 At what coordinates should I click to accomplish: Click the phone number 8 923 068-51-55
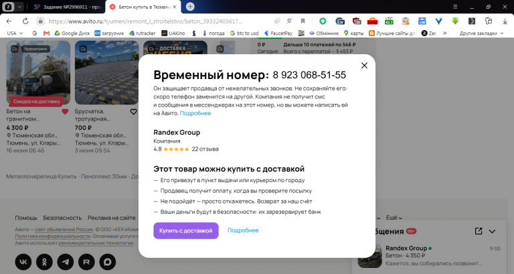pyautogui.click(x=309, y=75)
